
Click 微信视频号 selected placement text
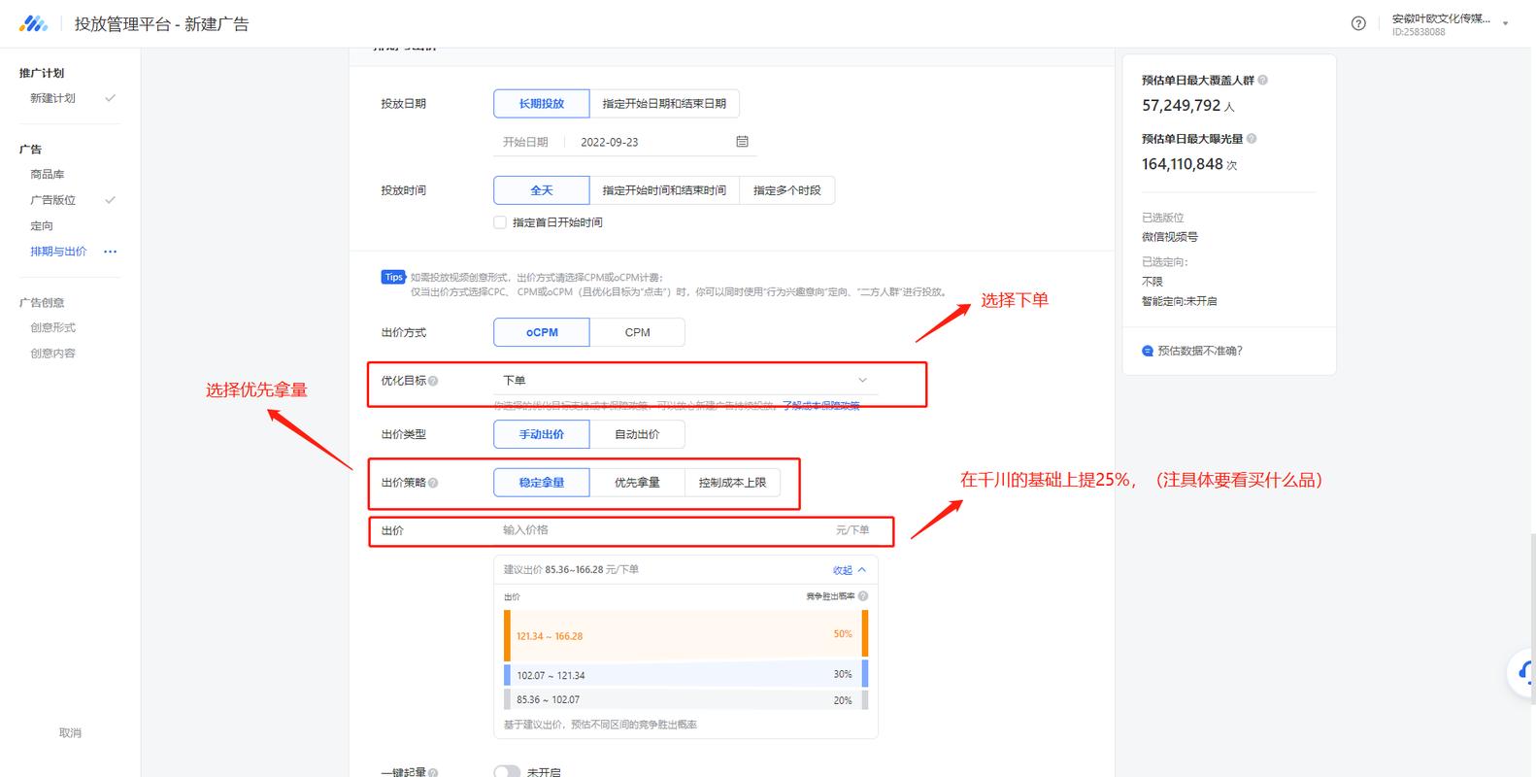click(1170, 237)
